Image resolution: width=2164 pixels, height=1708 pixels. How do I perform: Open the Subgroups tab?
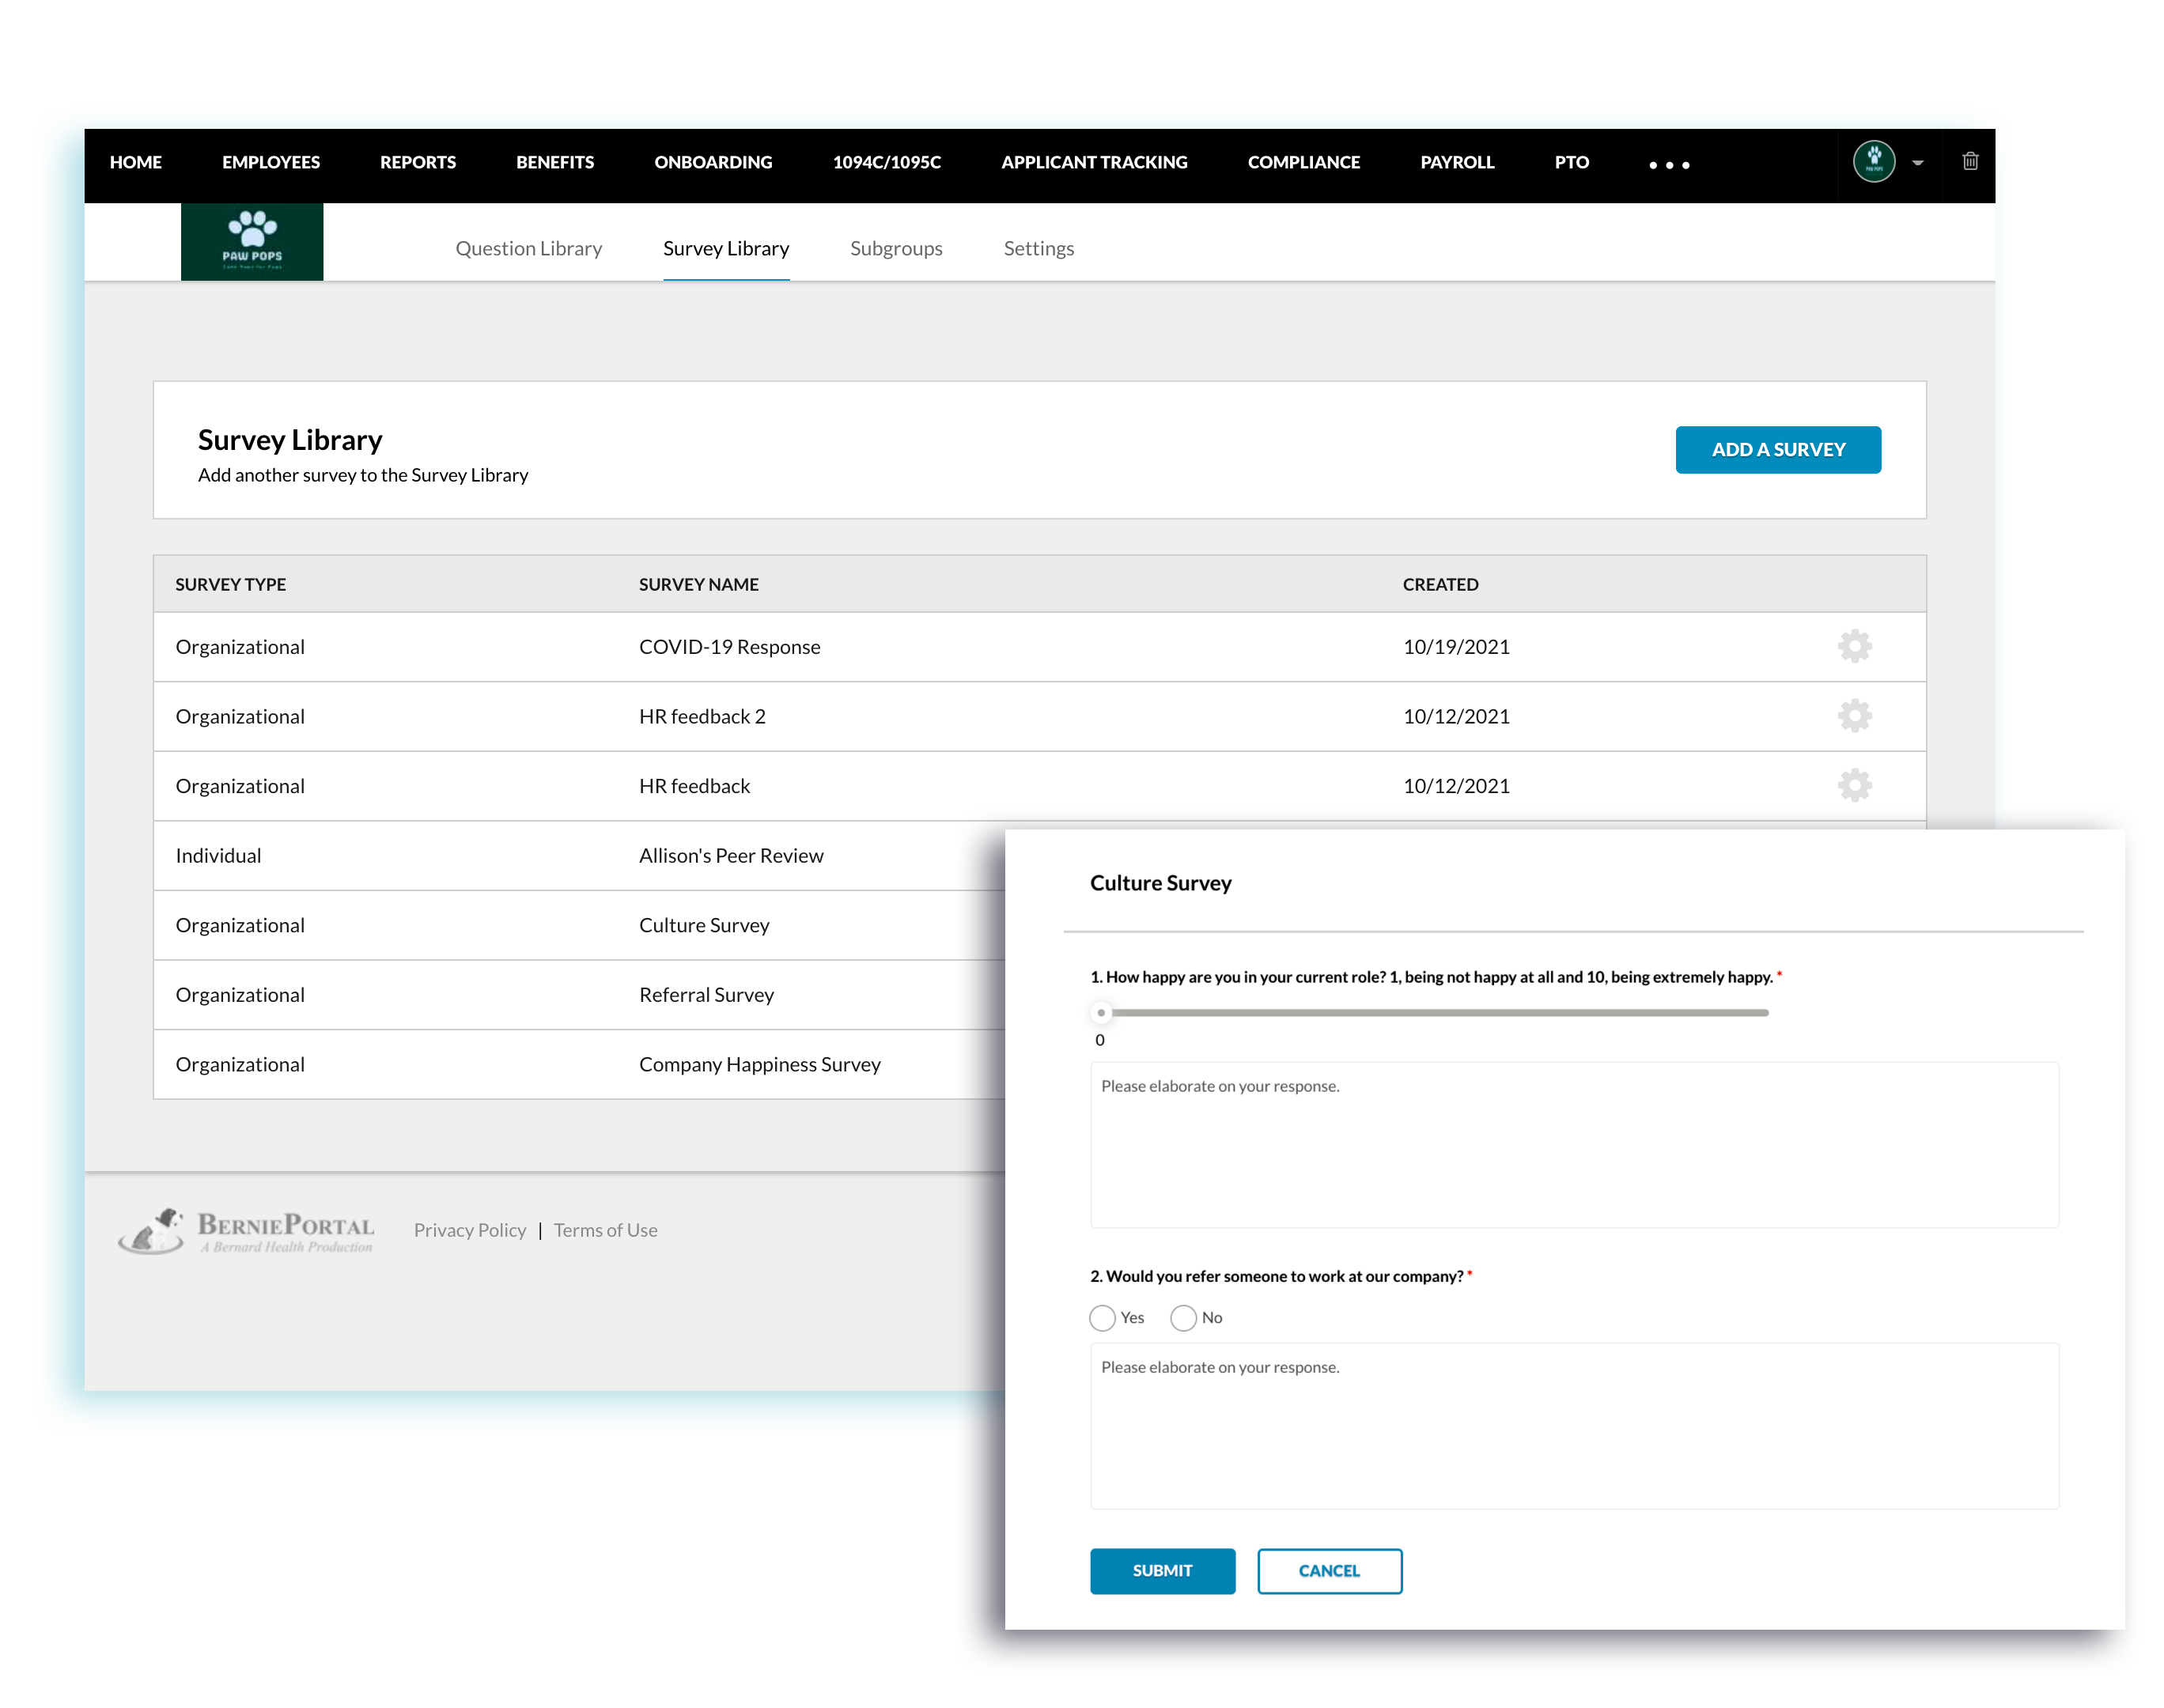pyautogui.click(x=895, y=248)
